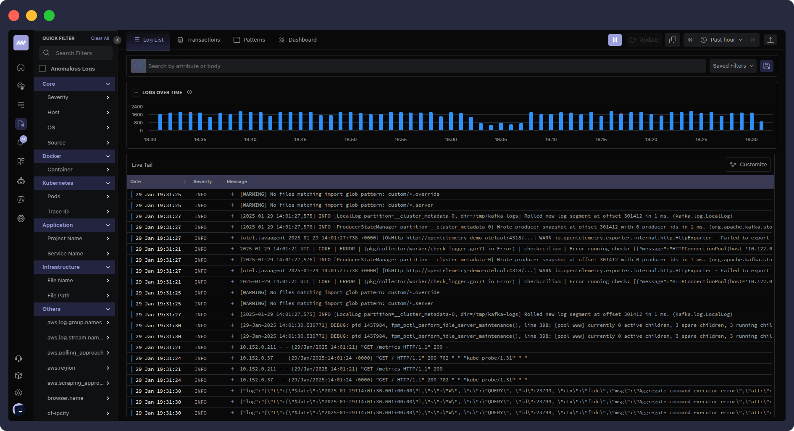
Task: Open Settings via the gear icon in sidebar
Action: pyautogui.click(x=18, y=393)
